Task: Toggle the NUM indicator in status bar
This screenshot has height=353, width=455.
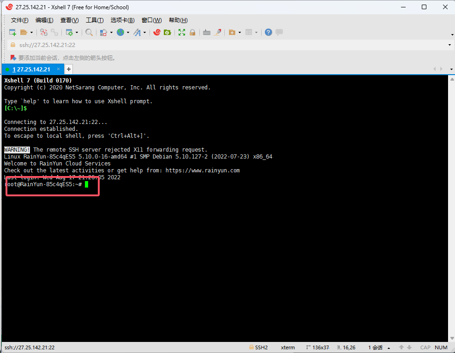Action: coord(441,347)
